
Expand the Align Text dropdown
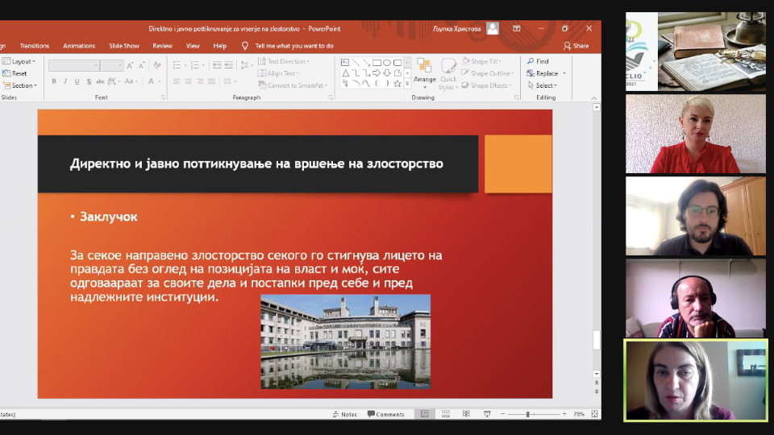click(x=279, y=73)
